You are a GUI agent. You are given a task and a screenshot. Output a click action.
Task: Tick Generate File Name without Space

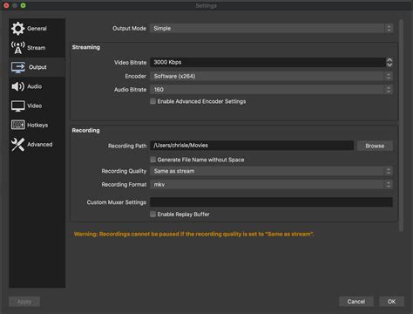(152, 160)
